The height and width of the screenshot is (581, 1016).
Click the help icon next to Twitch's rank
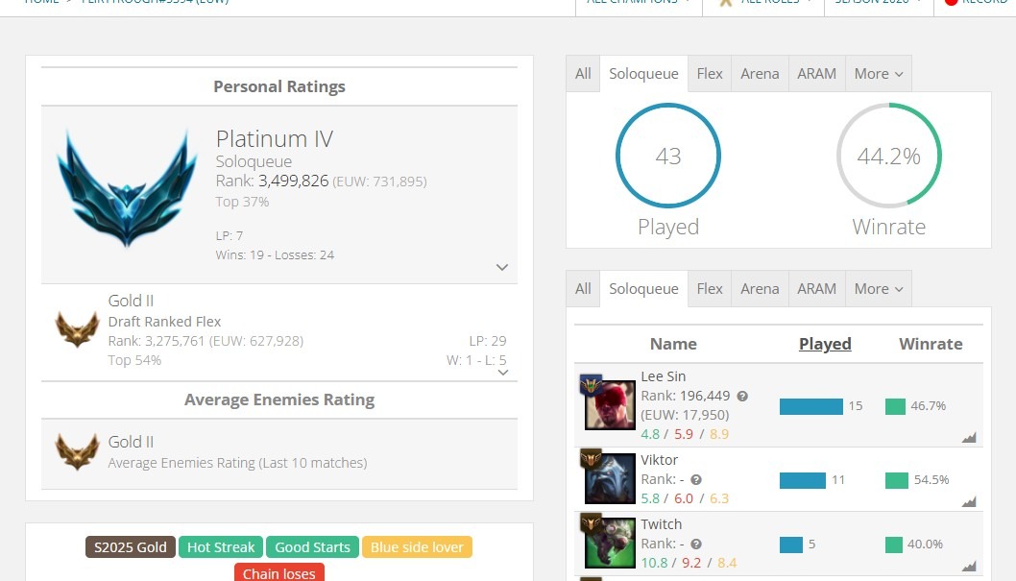pos(696,545)
